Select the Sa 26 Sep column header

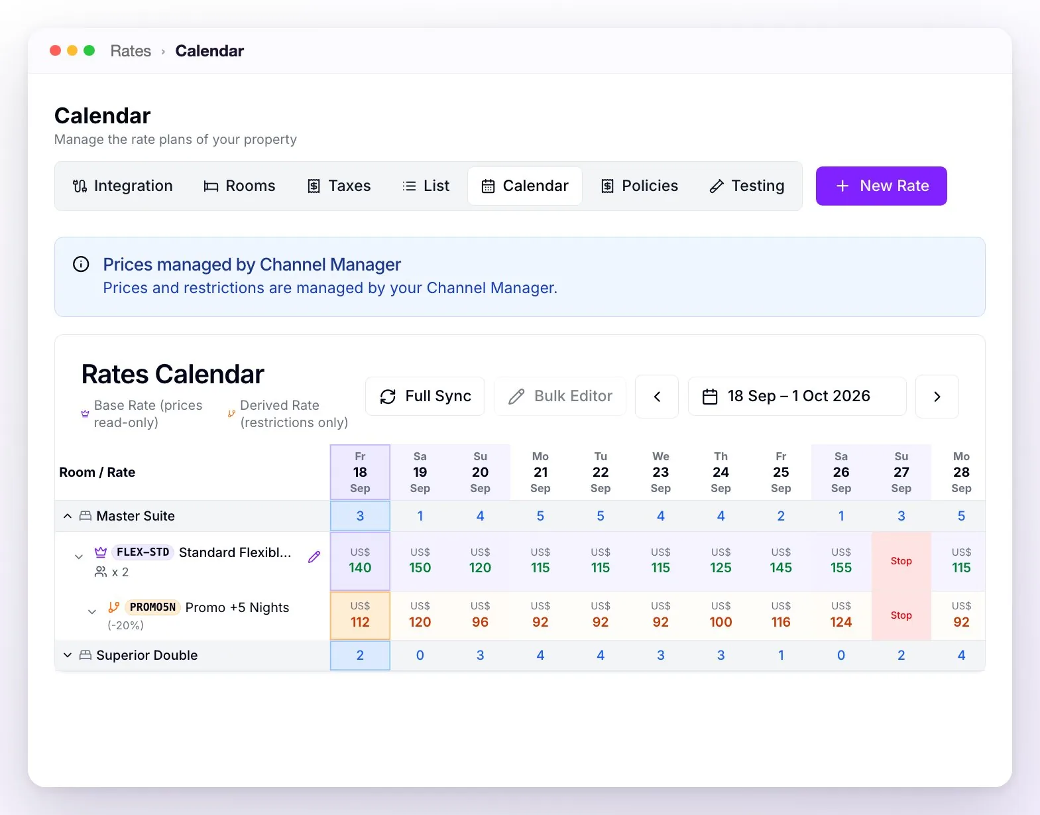[841, 472]
